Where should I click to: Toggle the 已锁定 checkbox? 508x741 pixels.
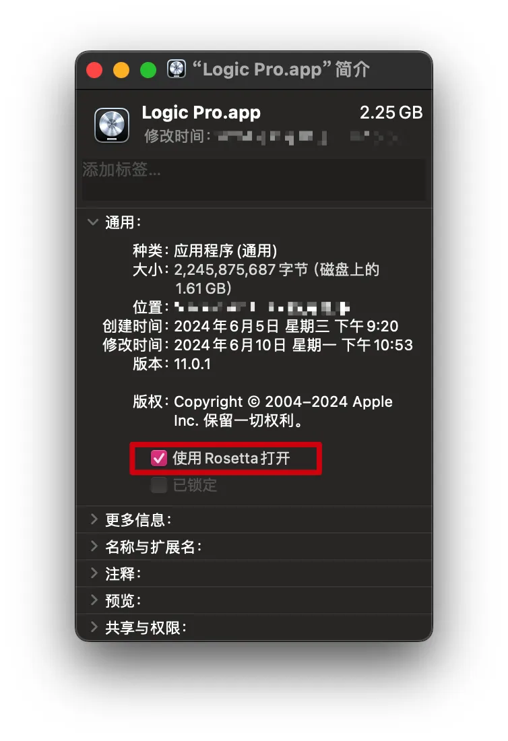pos(159,485)
